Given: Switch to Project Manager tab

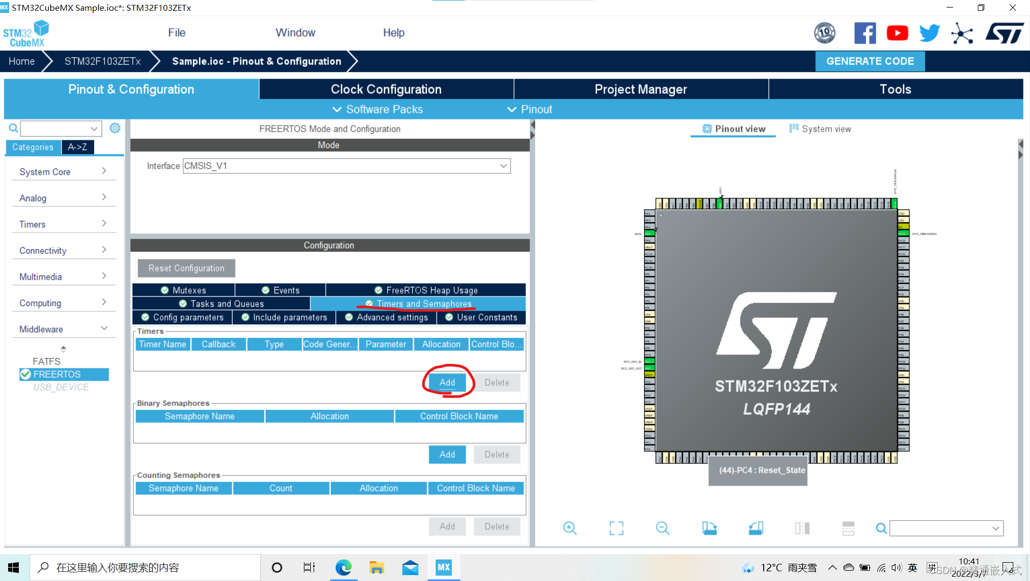Looking at the screenshot, I should click(641, 89).
